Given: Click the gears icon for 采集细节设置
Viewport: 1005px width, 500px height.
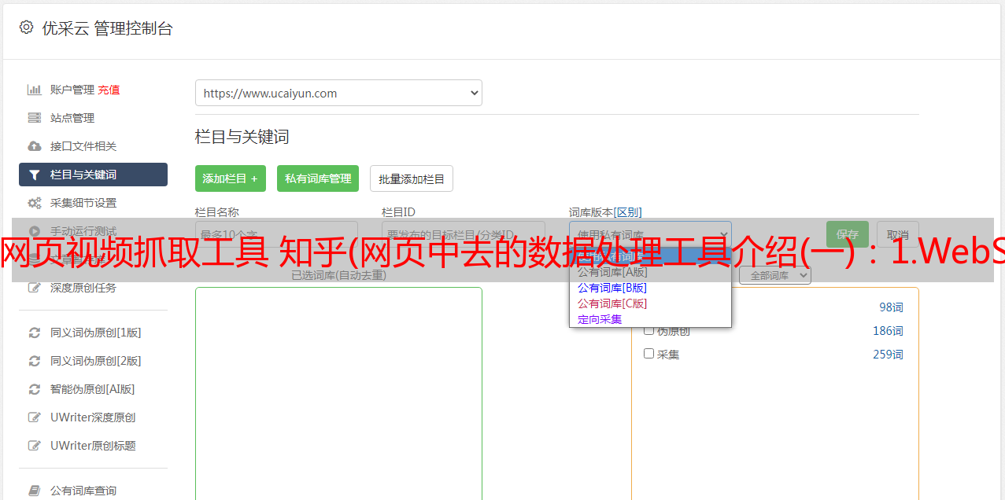Looking at the screenshot, I should pos(34,203).
